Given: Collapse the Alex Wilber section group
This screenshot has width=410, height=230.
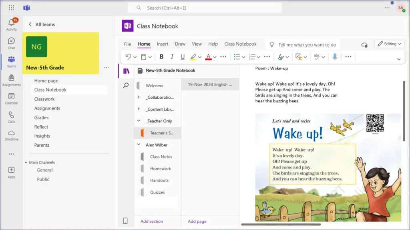Looking at the screenshot, I should click(x=139, y=145).
